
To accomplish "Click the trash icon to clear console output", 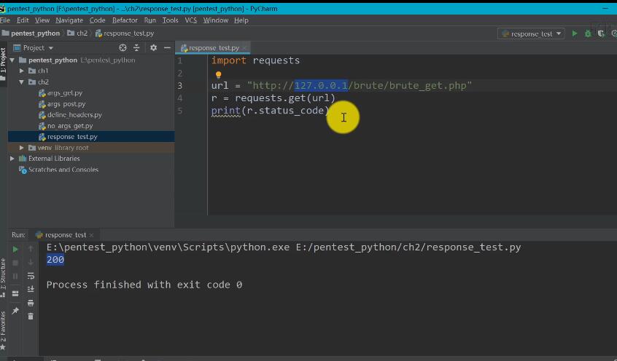I will pyautogui.click(x=31, y=316).
